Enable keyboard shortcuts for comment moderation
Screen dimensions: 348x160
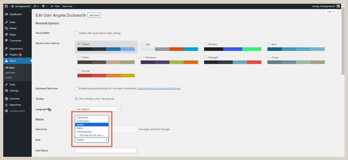pos(76,88)
